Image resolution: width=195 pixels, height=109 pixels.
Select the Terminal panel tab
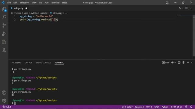59,63
